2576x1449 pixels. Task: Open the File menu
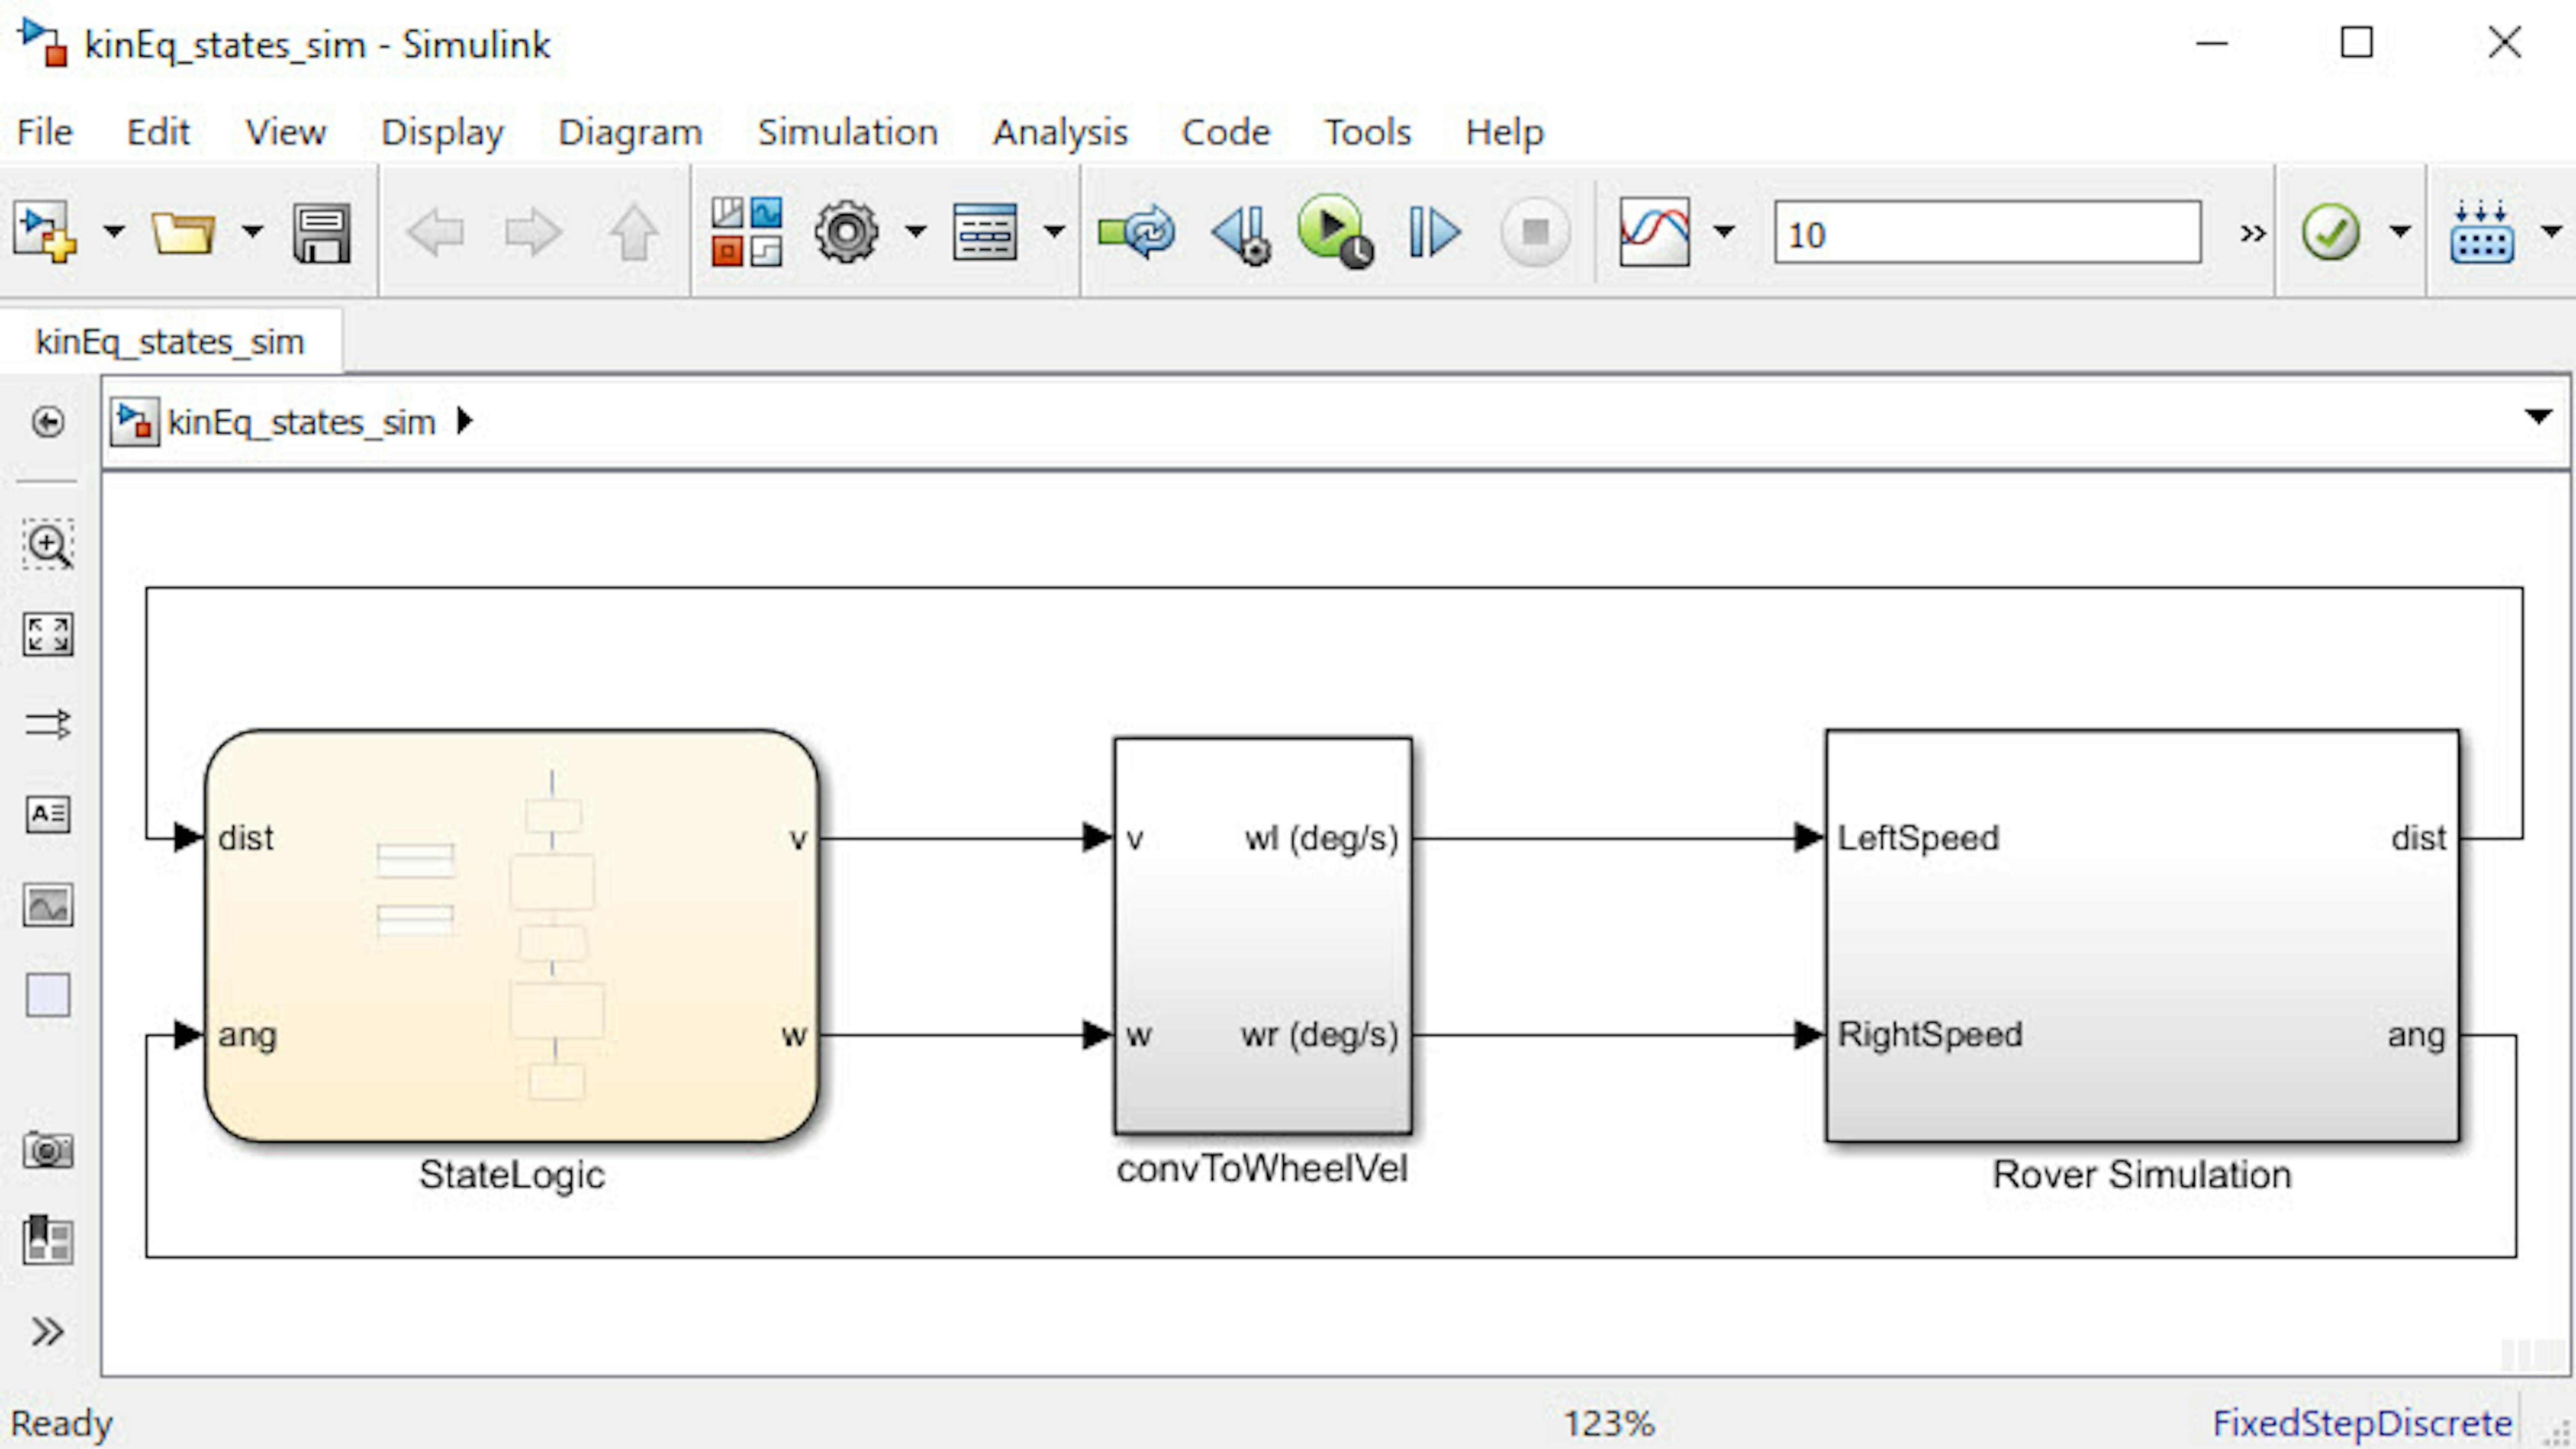(x=45, y=132)
